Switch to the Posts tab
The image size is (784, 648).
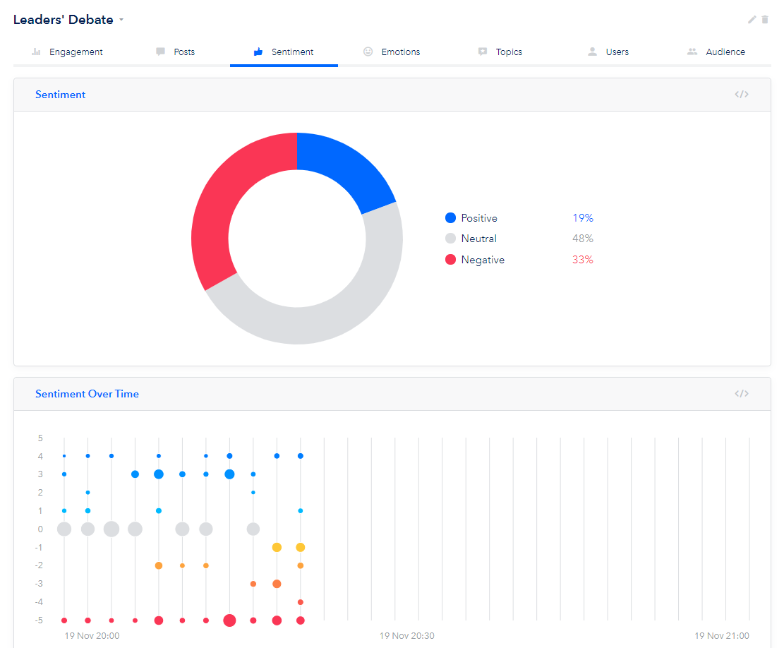click(x=176, y=52)
